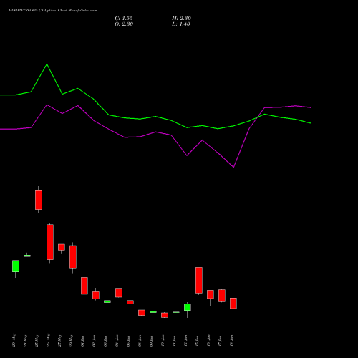Click the 10 Jun date label
Screen dimensions: 358x358
coord(163,341)
